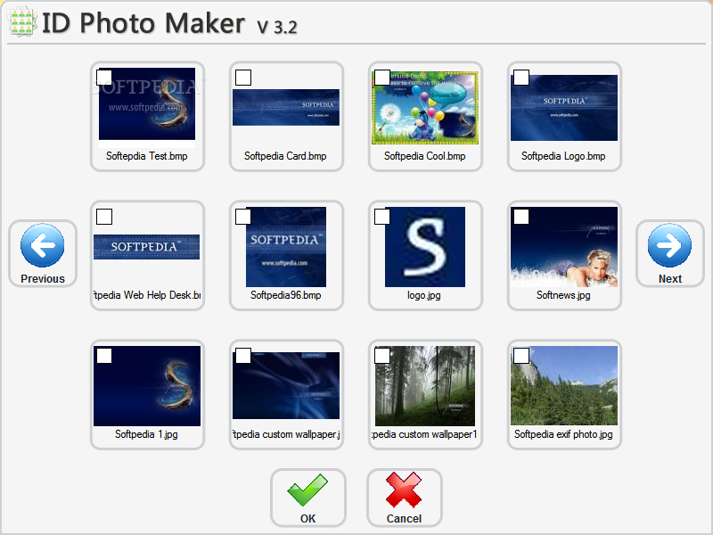Screen dimensions: 713x535
Task: Click the 'Softnews.jpg' file name
Action: tap(563, 295)
